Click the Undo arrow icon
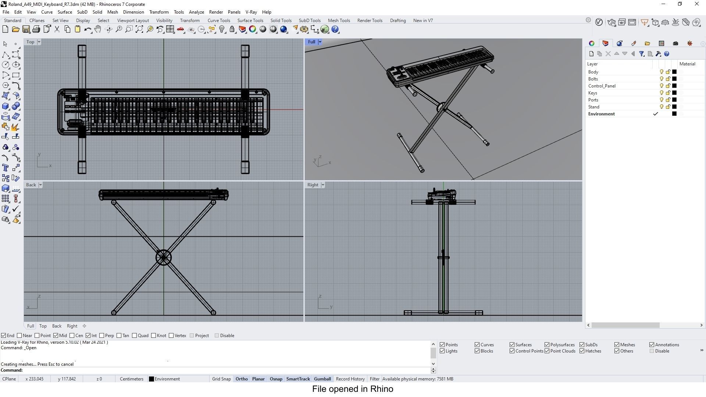Image resolution: width=706 pixels, height=397 pixels. [88, 29]
